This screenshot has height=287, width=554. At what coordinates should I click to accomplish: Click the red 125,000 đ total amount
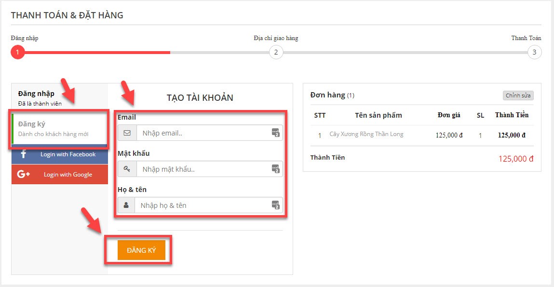[x=516, y=159]
